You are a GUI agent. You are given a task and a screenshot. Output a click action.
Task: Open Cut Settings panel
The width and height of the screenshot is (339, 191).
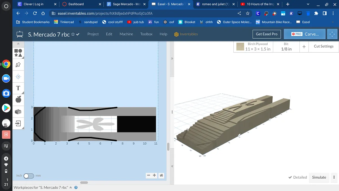pos(323,46)
